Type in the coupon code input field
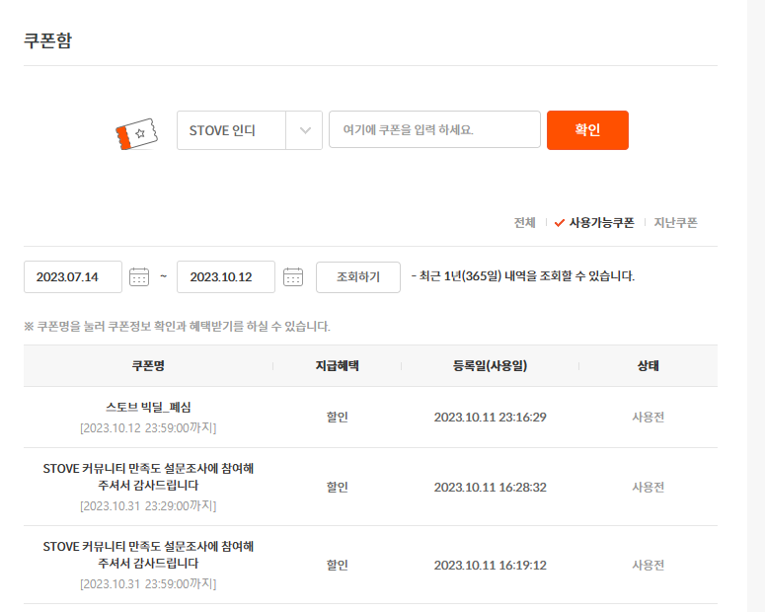Image resolution: width=765 pixels, height=612 pixels. pos(434,130)
